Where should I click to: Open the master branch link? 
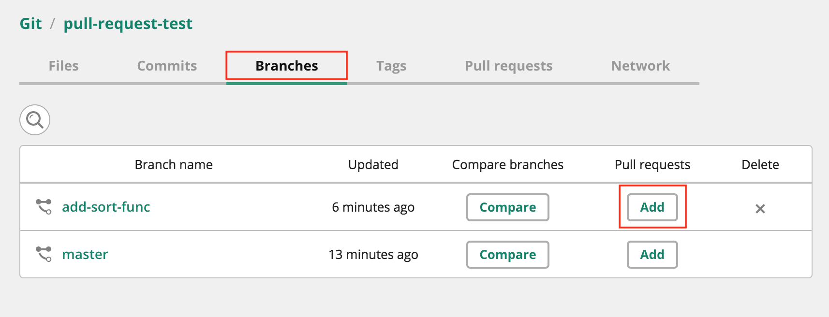click(x=85, y=254)
